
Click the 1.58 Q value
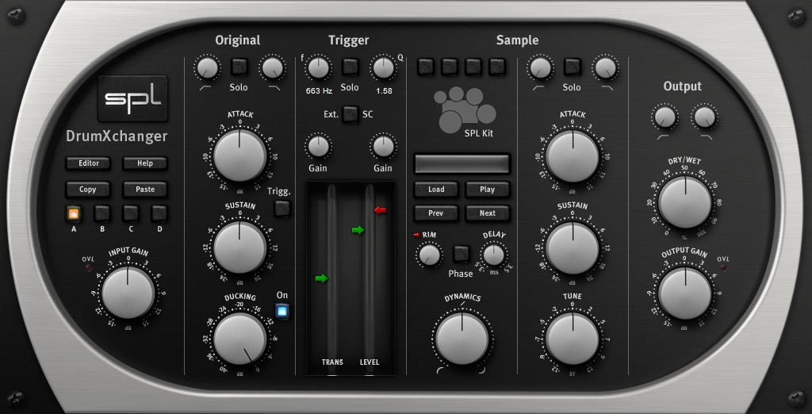pyautogui.click(x=384, y=90)
